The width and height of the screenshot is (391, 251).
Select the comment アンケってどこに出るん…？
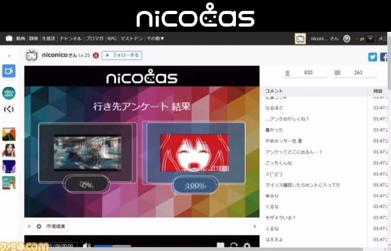pyautogui.click(x=294, y=152)
